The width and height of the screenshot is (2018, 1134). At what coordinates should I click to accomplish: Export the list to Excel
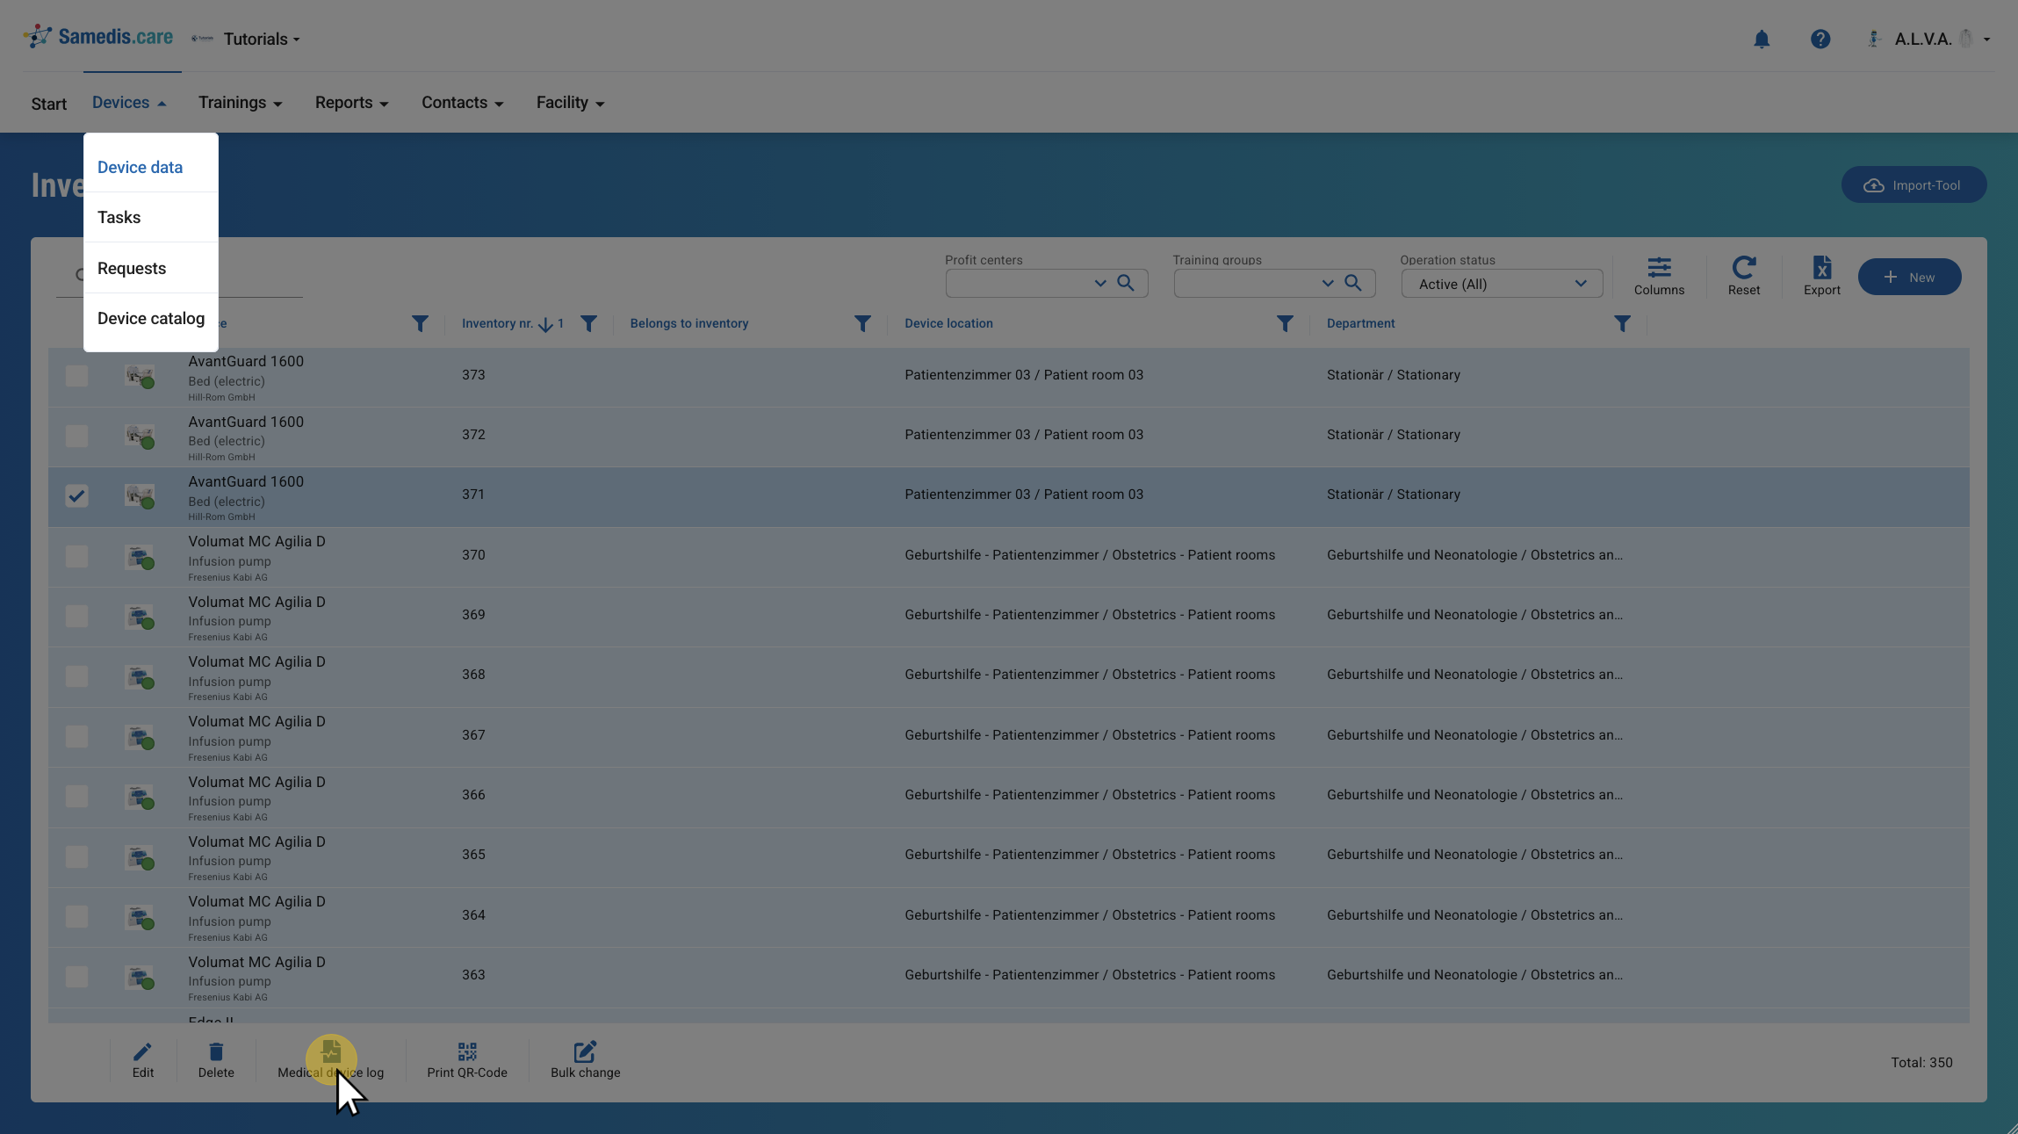(1822, 276)
